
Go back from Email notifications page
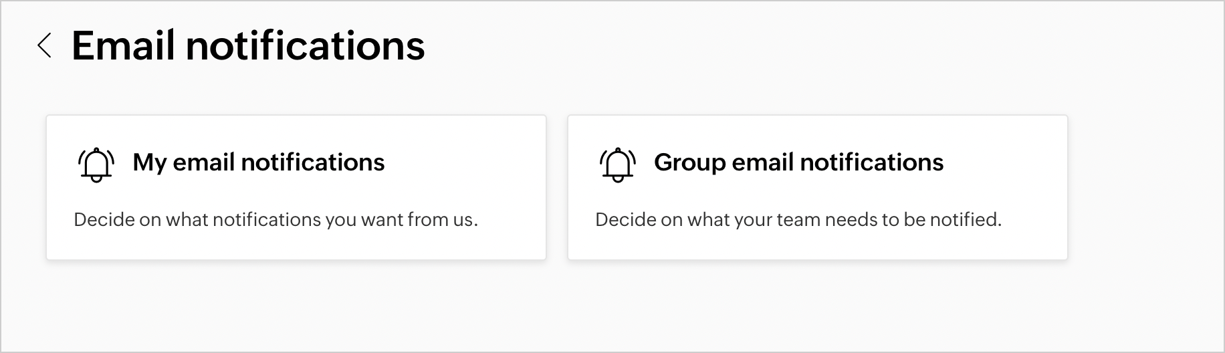[x=44, y=46]
